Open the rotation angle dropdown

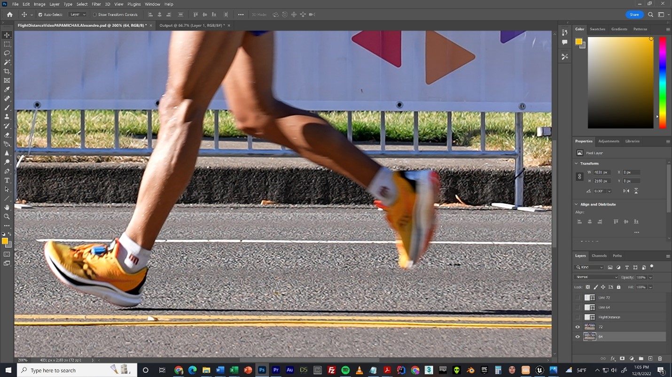pyautogui.click(x=609, y=191)
